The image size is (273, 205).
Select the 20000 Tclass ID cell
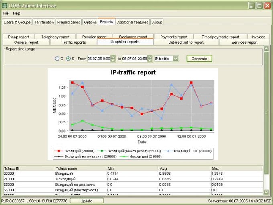(x=29, y=174)
